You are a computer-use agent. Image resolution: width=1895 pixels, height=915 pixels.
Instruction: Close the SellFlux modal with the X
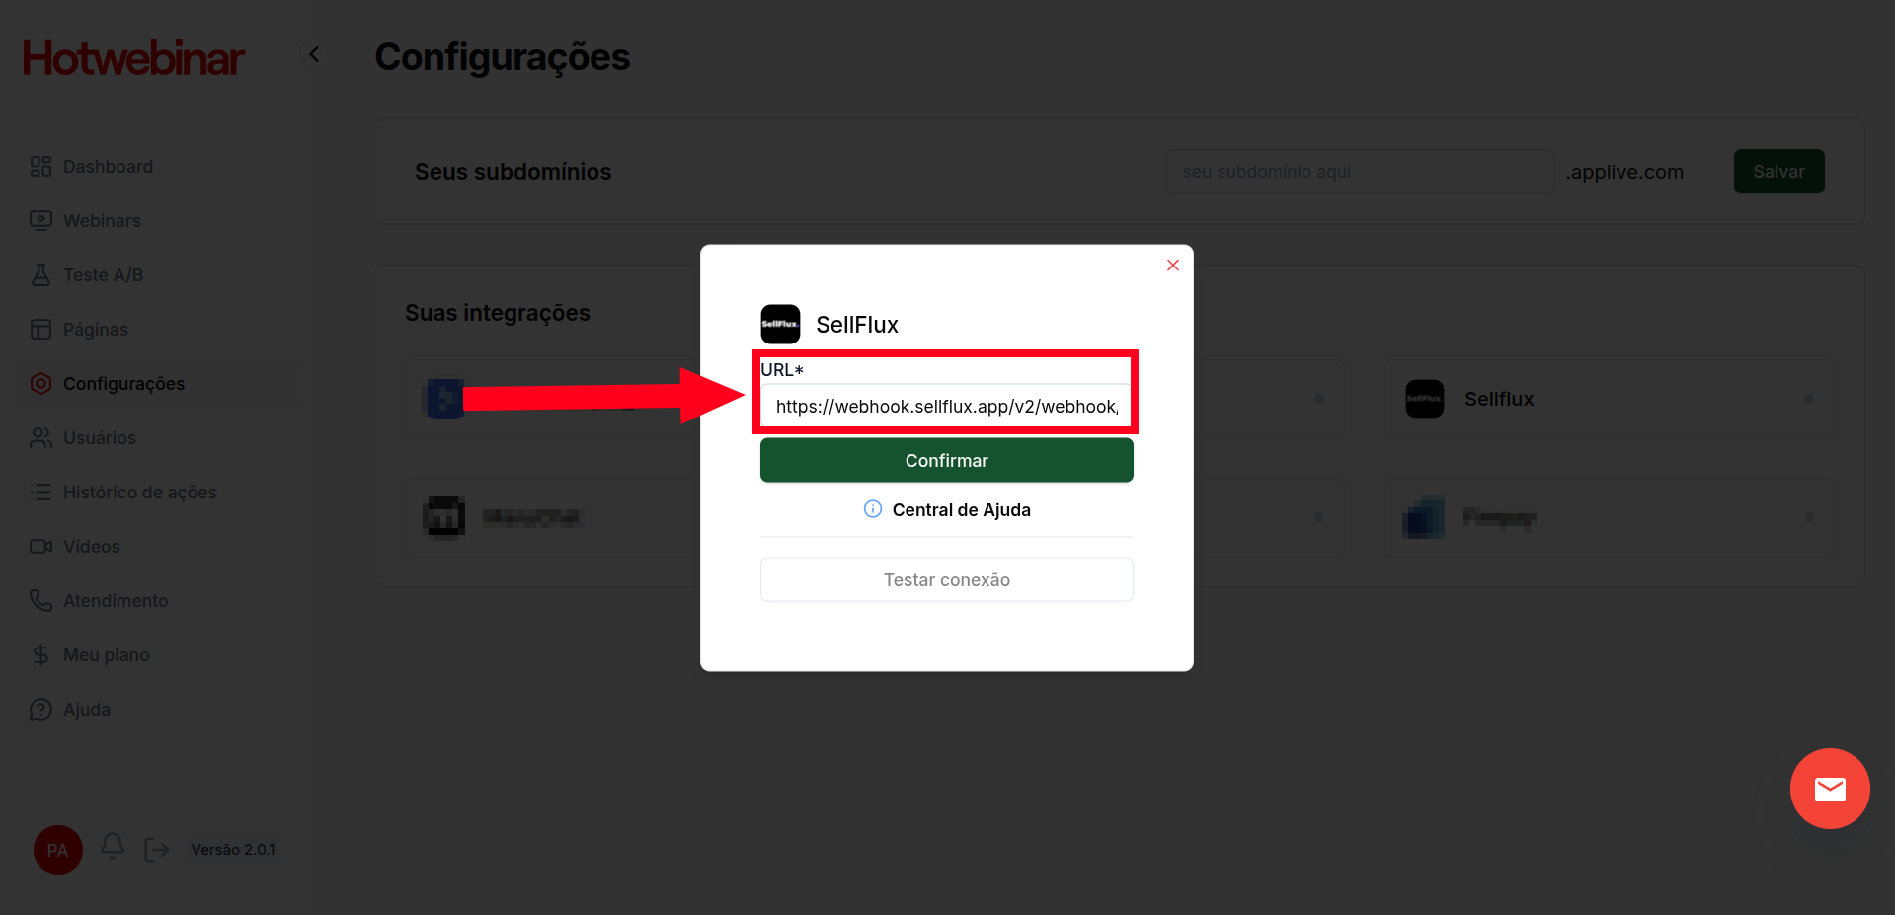coord(1173,266)
